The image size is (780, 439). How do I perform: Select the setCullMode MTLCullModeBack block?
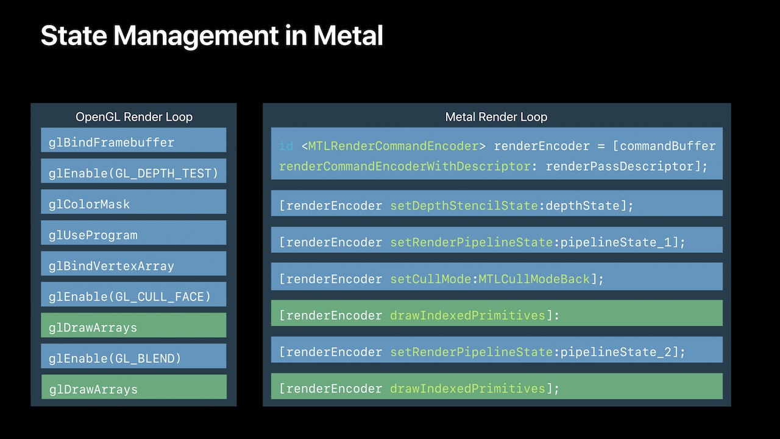click(495, 279)
